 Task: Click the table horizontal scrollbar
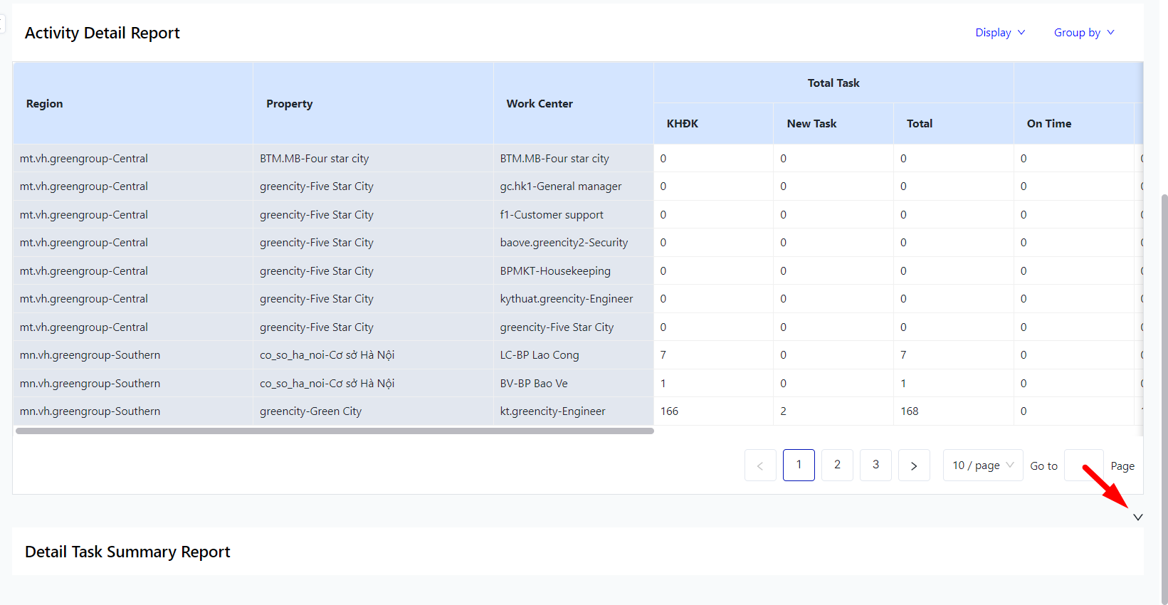pyautogui.click(x=335, y=431)
